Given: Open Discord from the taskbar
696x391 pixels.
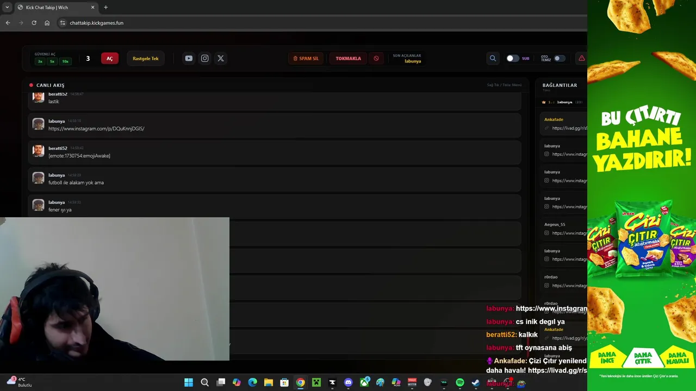Looking at the screenshot, I should coord(348,382).
